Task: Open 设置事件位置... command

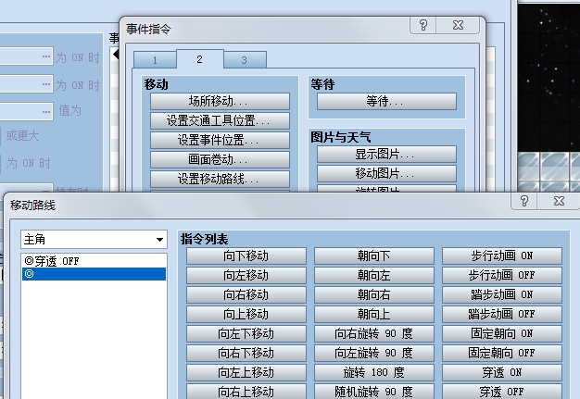Action: click(220, 140)
